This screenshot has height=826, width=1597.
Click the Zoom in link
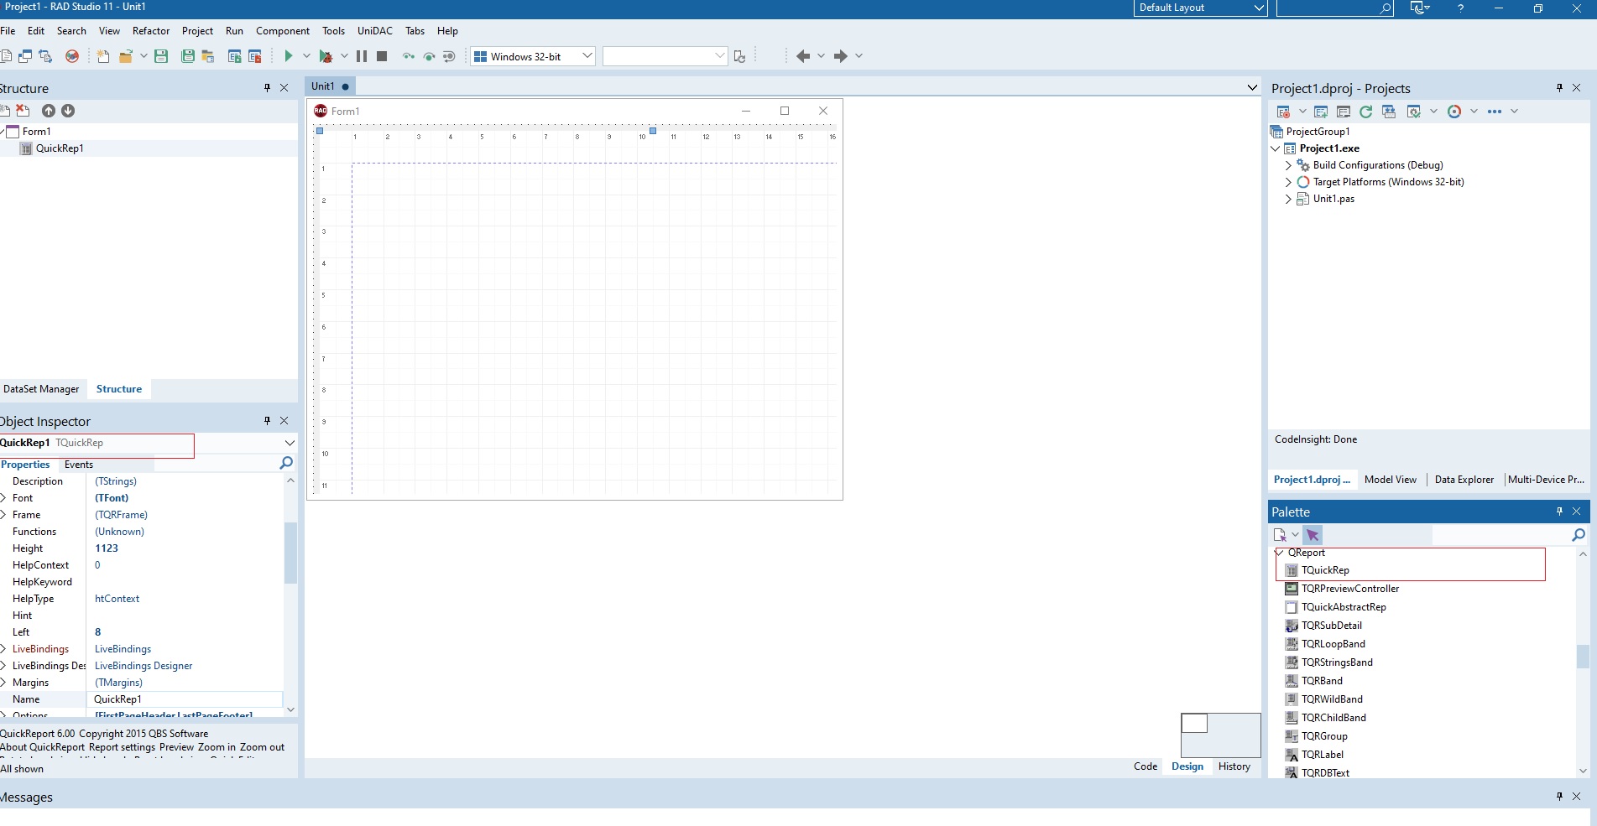pos(217,747)
